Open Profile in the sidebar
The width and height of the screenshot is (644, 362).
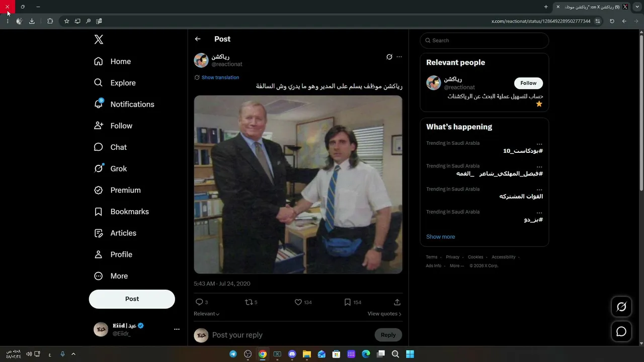click(x=113, y=254)
